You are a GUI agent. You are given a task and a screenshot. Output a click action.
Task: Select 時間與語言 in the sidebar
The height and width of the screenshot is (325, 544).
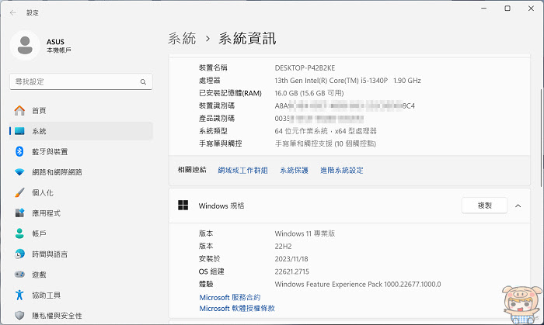coord(81,254)
